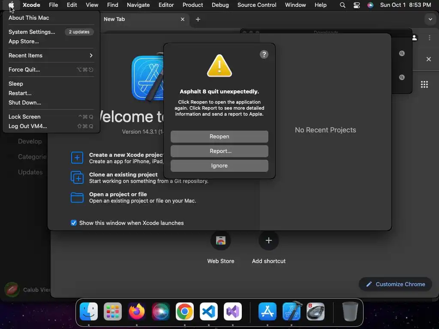Open the Chrome tab search dropdown arrow
Image resolution: width=439 pixels, height=329 pixels.
point(430,19)
